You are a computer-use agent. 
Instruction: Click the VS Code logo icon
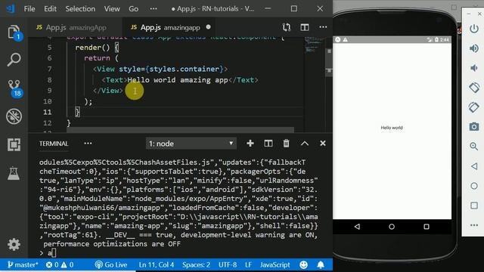pyautogui.click(x=11, y=8)
